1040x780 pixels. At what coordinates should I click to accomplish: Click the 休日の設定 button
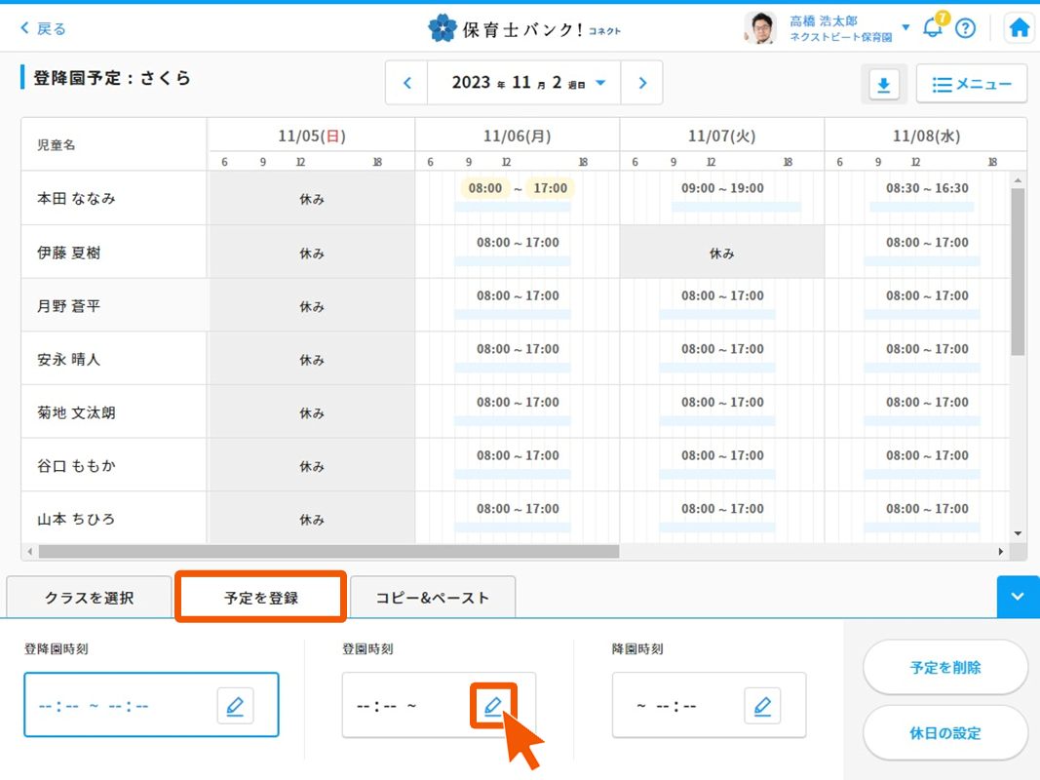[944, 733]
